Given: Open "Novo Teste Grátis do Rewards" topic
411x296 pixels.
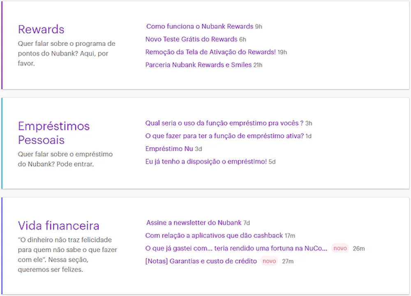Looking at the screenshot, I should click(192, 39).
